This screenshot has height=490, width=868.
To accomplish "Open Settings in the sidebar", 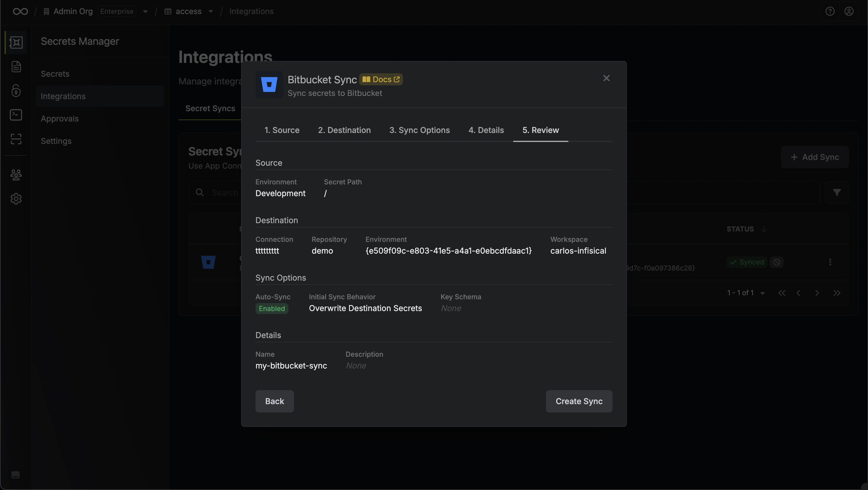I will pyautogui.click(x=100, y=141).
